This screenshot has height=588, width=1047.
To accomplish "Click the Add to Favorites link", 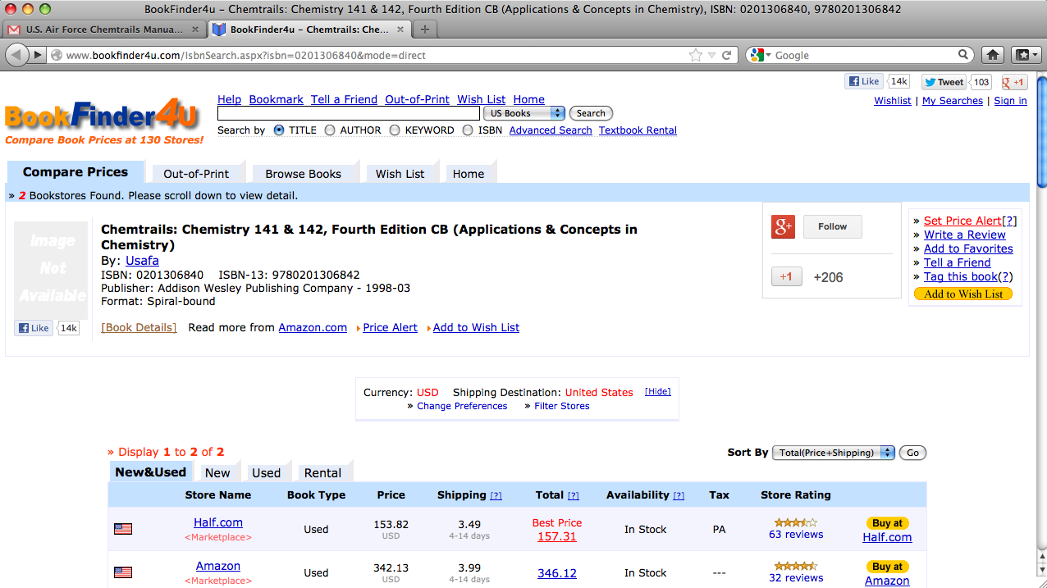I will point(968,248).
